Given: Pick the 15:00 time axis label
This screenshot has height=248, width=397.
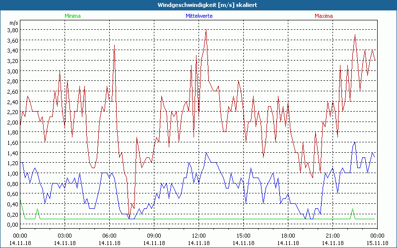Looking at the screenshot, I should [243, 235].
